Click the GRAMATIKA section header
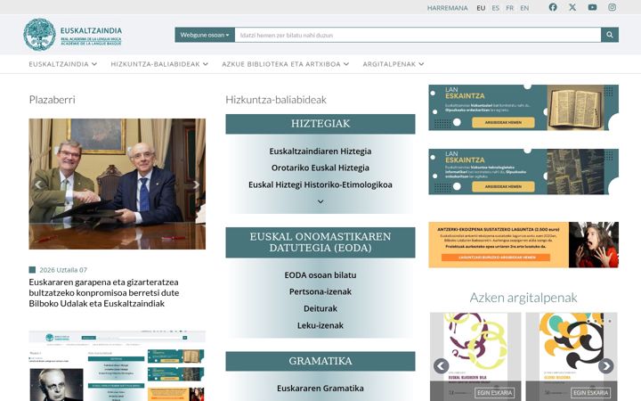Image resolution: width=641 pixels, height=401 pixels. 320,361
